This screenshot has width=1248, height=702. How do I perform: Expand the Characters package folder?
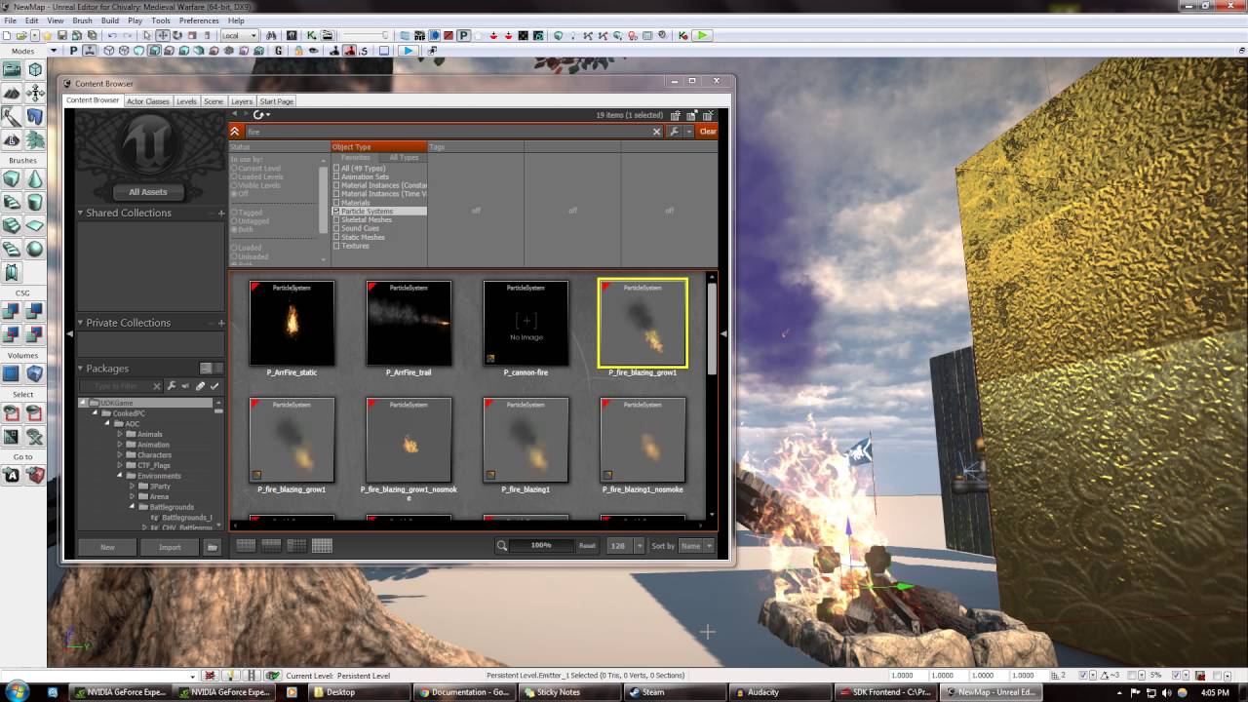(120, 455)
